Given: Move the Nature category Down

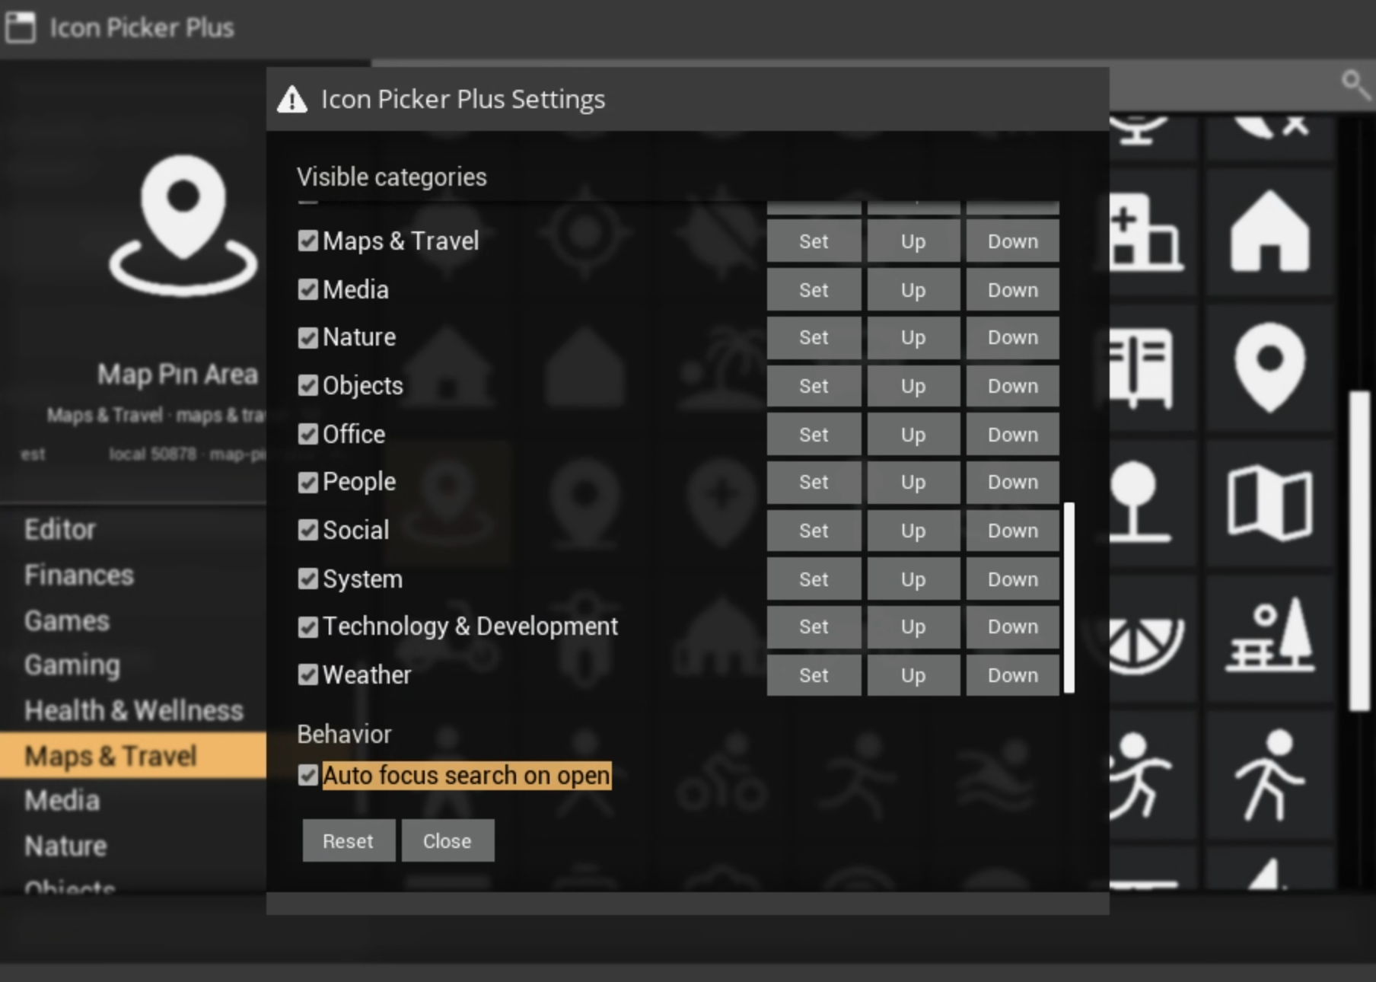Looking at the screenshot, I should click(1013, 337).
